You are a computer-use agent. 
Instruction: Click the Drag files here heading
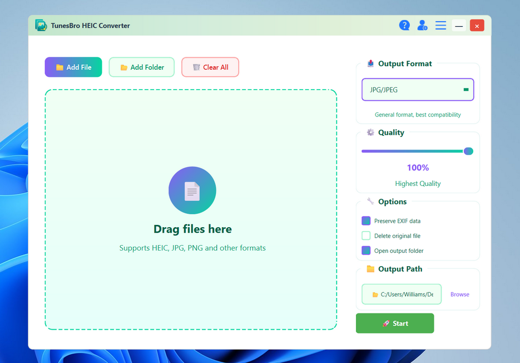pyautogui.click(x=192, y=229)
